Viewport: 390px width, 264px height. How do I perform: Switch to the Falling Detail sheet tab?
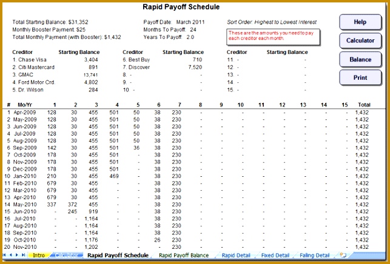click(x=314, y=256)
